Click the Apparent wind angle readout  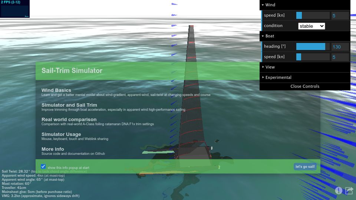(x=33, y=180)
